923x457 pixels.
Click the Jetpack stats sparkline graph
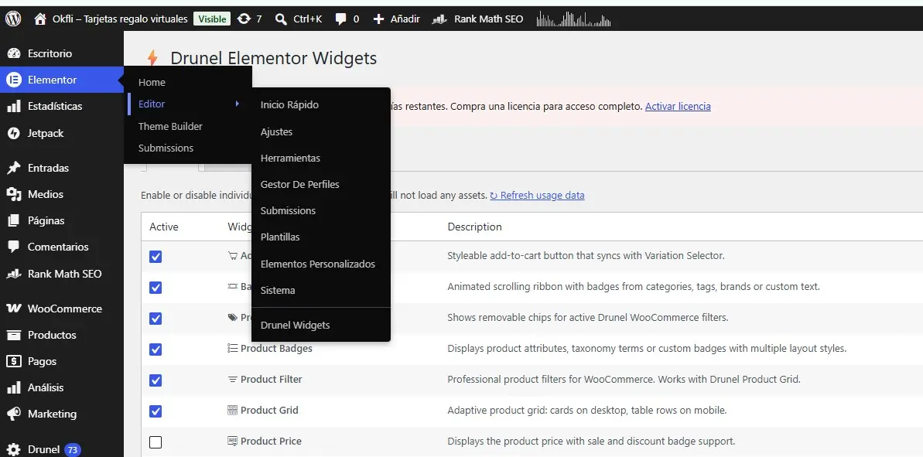[x=574, y=19]
